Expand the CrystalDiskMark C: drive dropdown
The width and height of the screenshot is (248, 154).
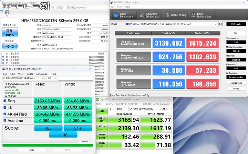pos(145,109)
